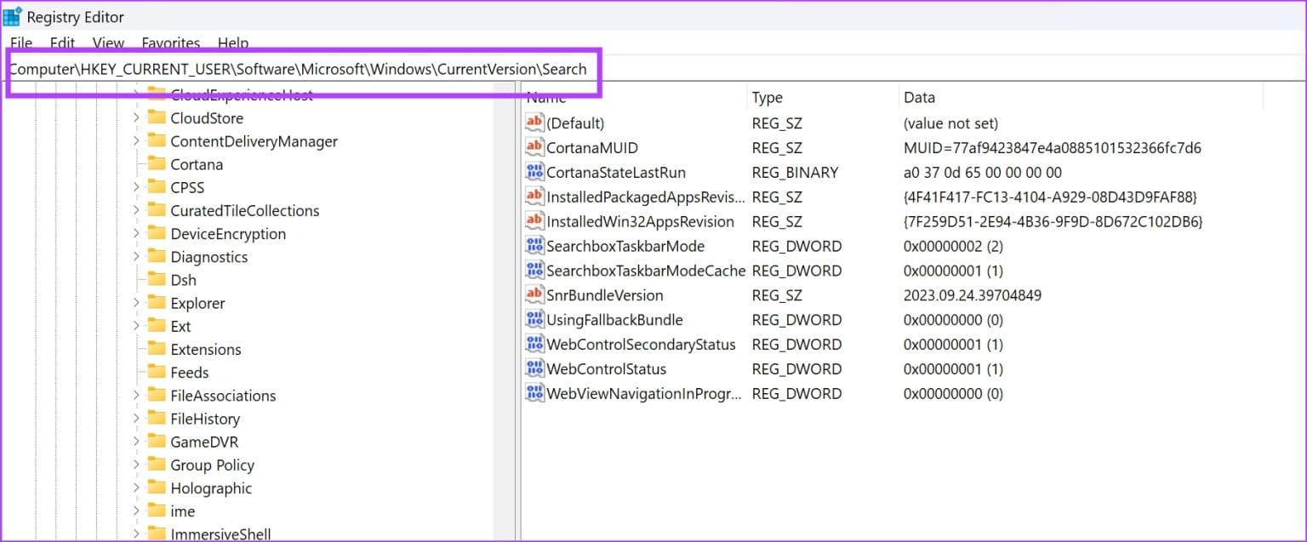The image size is (1307, 542).
Task: Expand the CPSS key
Action: click(136, 187)
